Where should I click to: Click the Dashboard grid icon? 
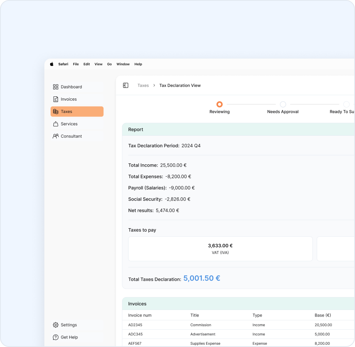[x=56, y=87]
